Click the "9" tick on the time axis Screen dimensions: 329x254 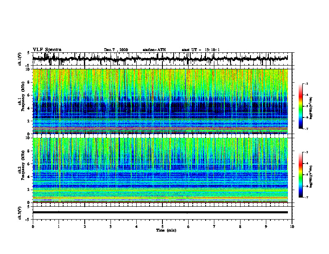click(x=266, y=227)
